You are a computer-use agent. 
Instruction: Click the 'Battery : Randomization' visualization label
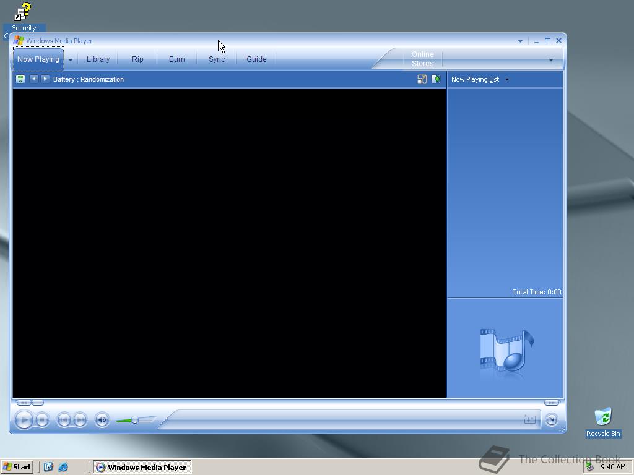point(89,79)
